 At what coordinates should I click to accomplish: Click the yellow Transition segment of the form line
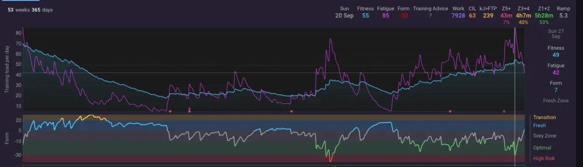coord(91,117)
